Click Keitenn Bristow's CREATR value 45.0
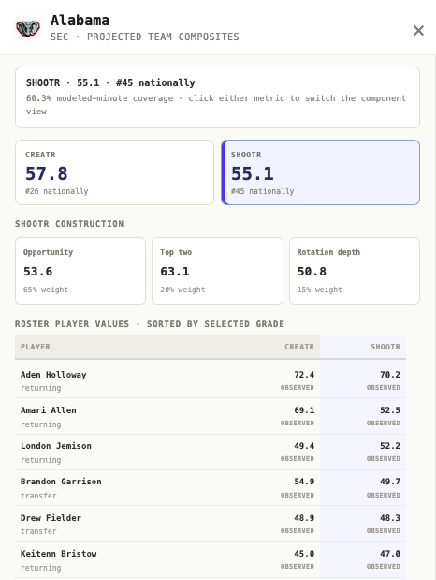Screen dimensions: 436x580 click(x=304, y=554)
